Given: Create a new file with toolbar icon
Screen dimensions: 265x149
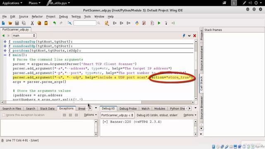Looking at the screenshot, I should pos(3,23).
